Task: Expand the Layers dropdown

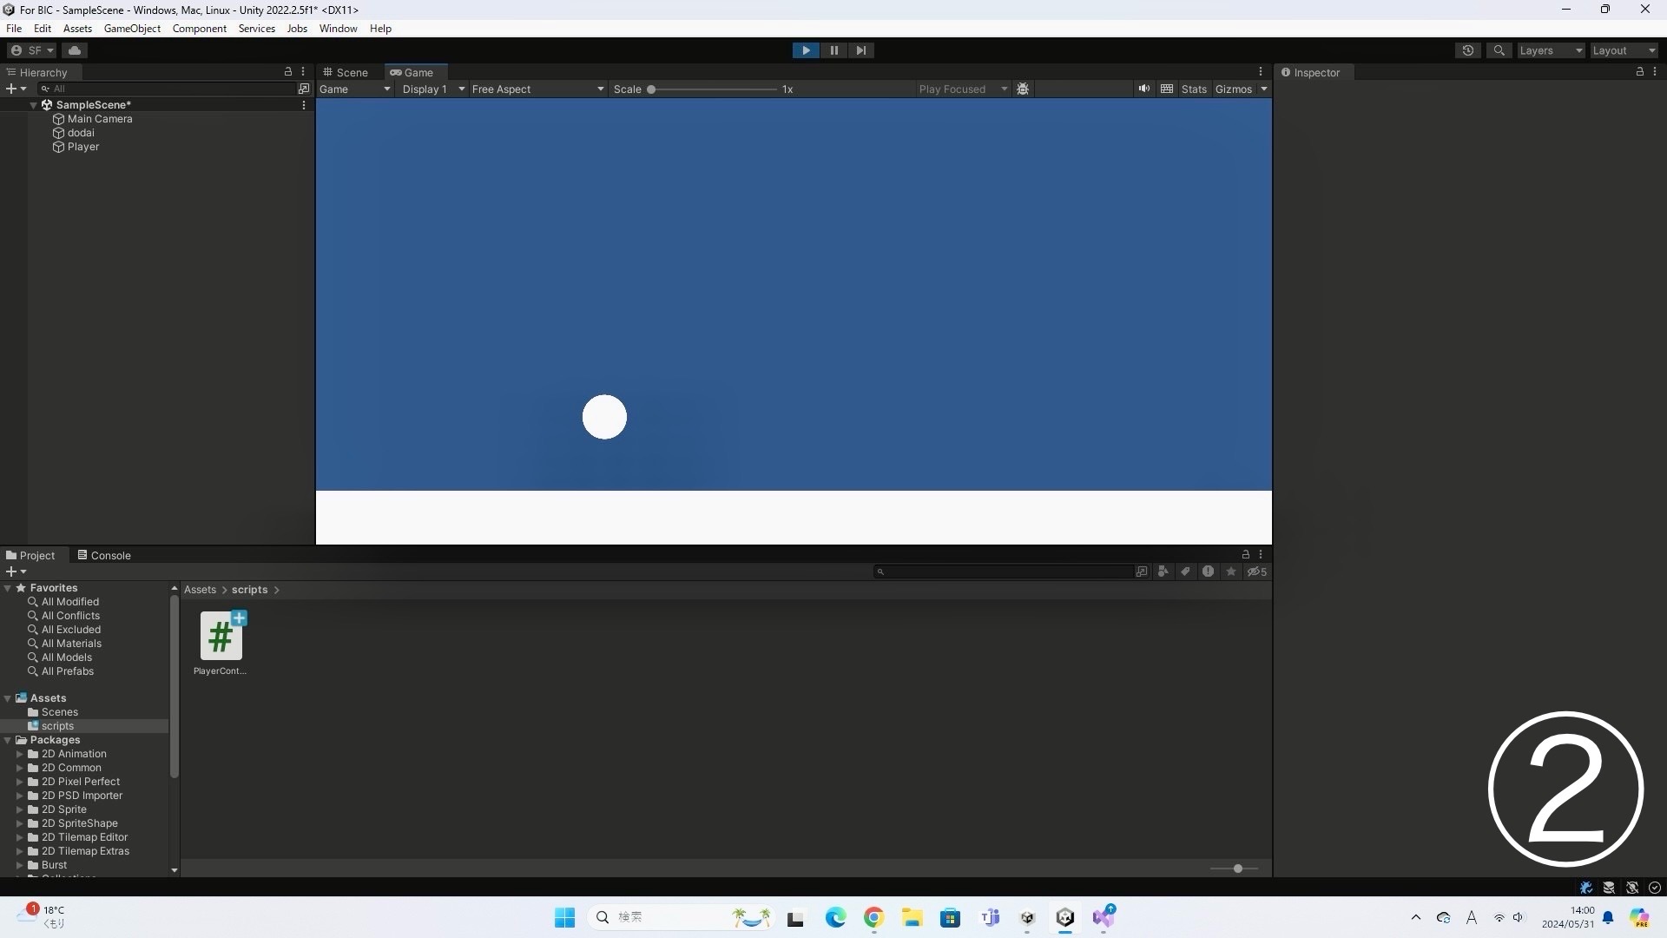Action: pos(1550,50)
